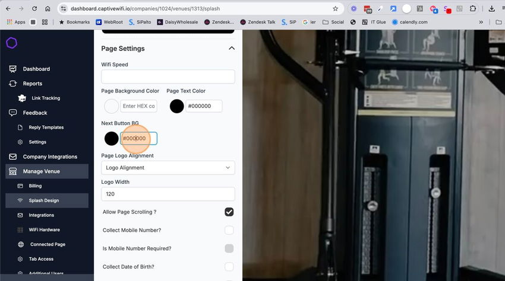This screenshot has width=505, height=281.
Task: Open Dashboard from the sidebar icon
Action: pyautogui.click(x=12, y=69)
